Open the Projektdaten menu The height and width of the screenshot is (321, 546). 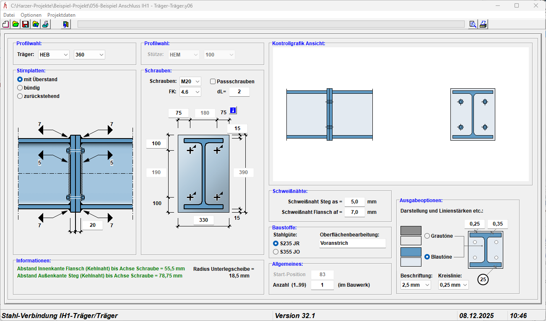tap(61, 15)
